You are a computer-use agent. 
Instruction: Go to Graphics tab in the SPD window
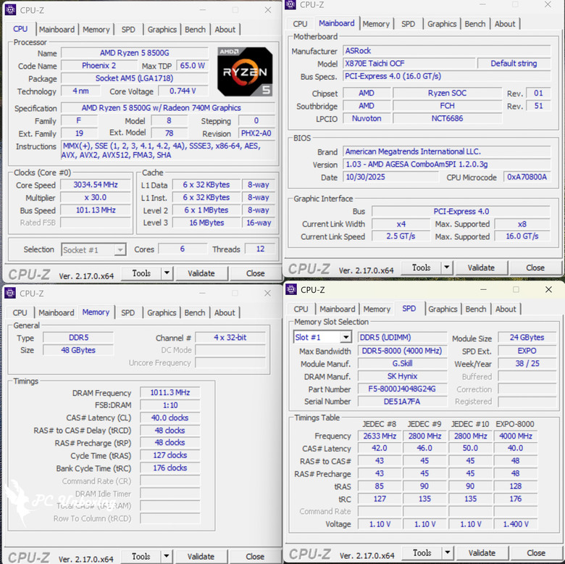tap(443, 309)
